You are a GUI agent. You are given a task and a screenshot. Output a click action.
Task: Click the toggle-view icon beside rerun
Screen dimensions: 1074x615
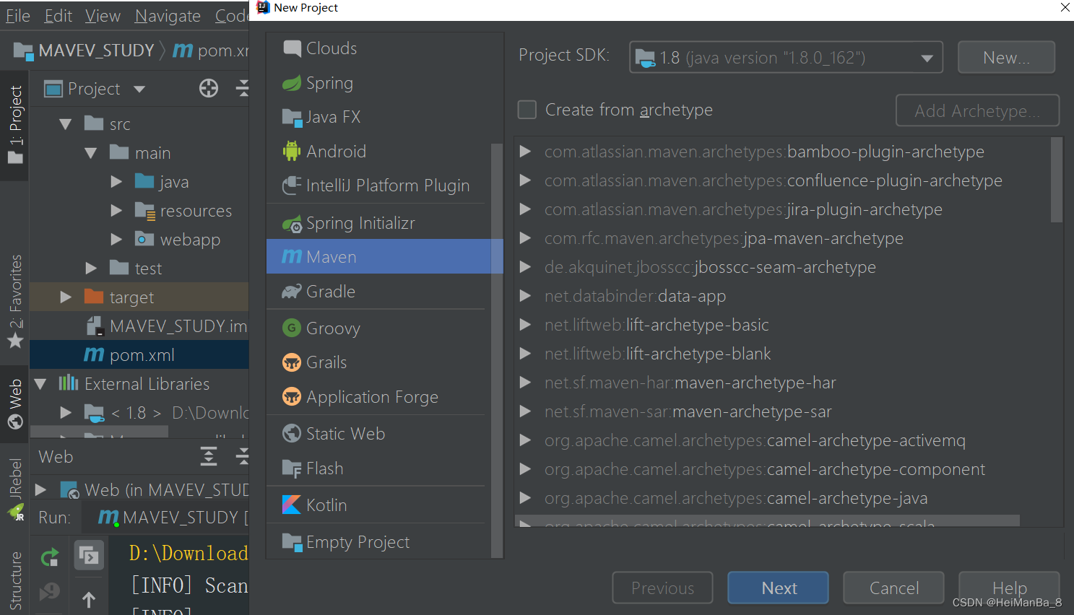point(89,556)
